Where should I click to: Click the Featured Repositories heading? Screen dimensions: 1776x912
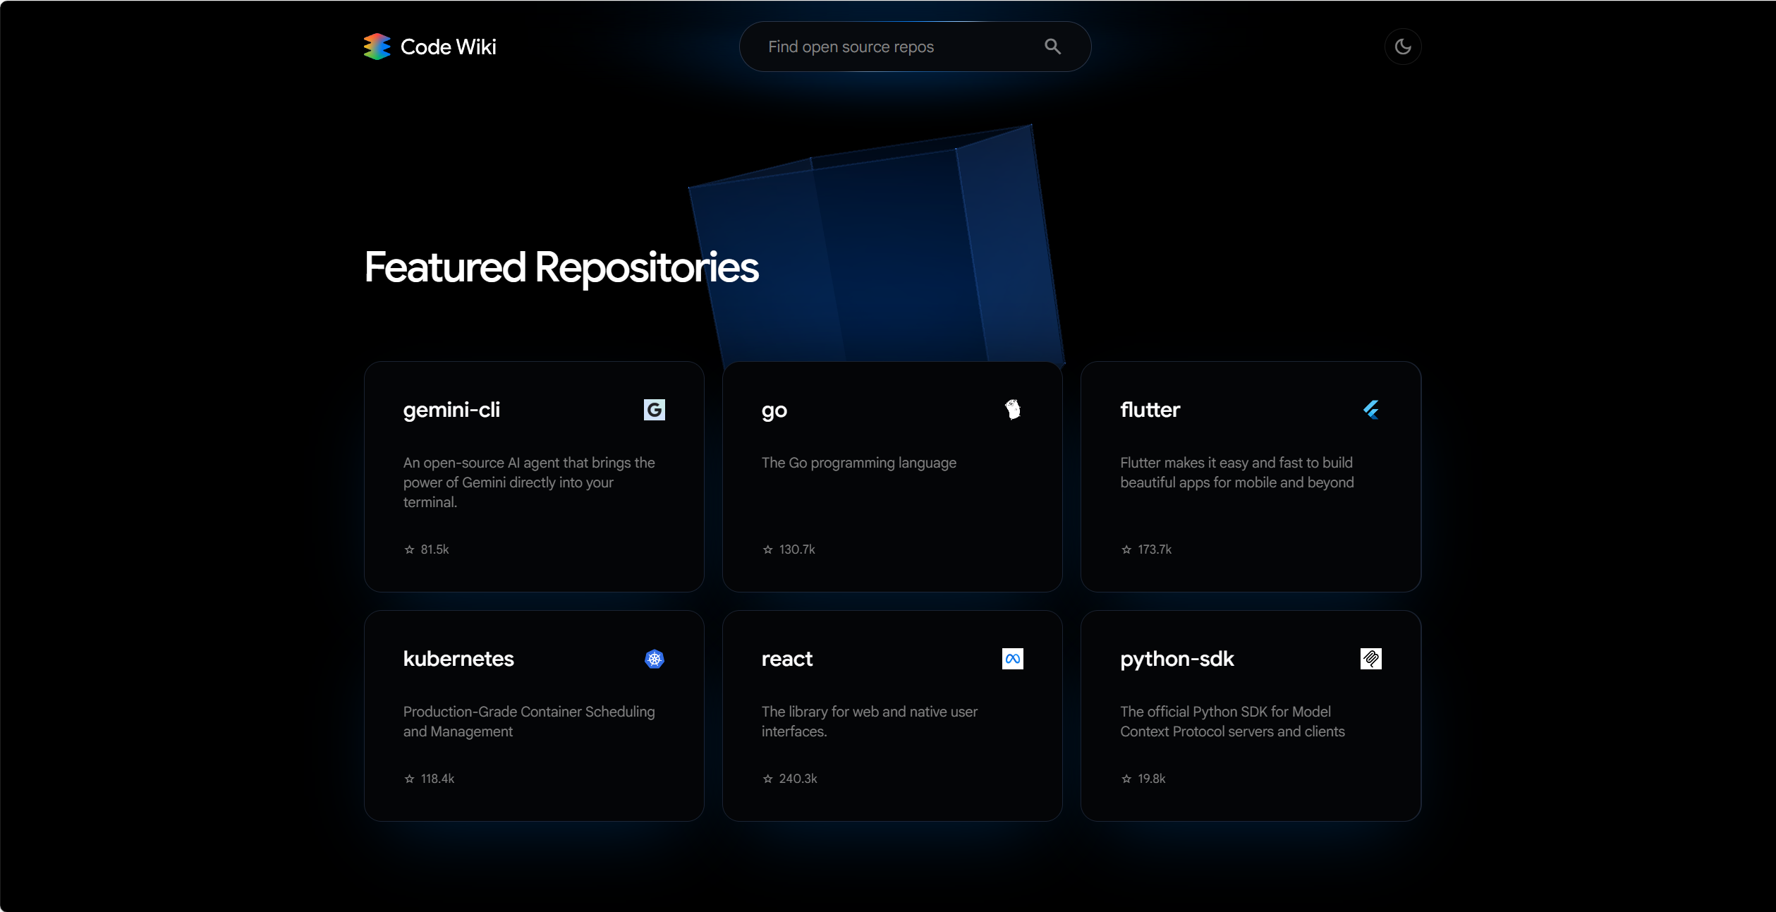click(x=561, y=267)
